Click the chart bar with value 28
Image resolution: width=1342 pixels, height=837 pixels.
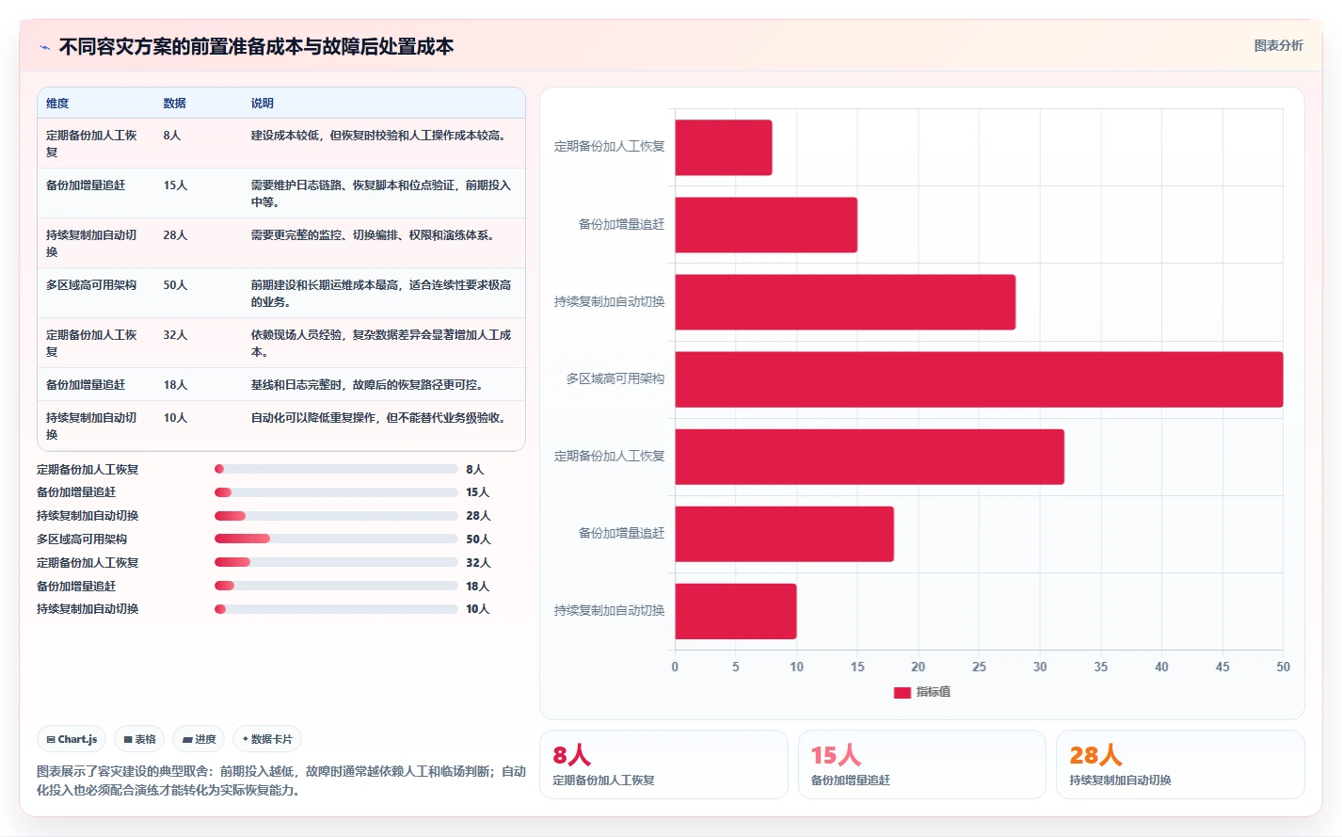tap(845, 302)
